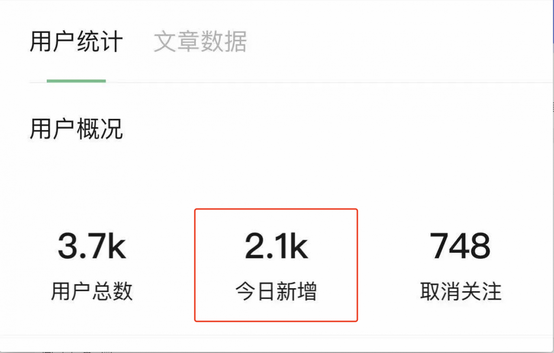Click the 748 unfollow count

pos(461,245)
